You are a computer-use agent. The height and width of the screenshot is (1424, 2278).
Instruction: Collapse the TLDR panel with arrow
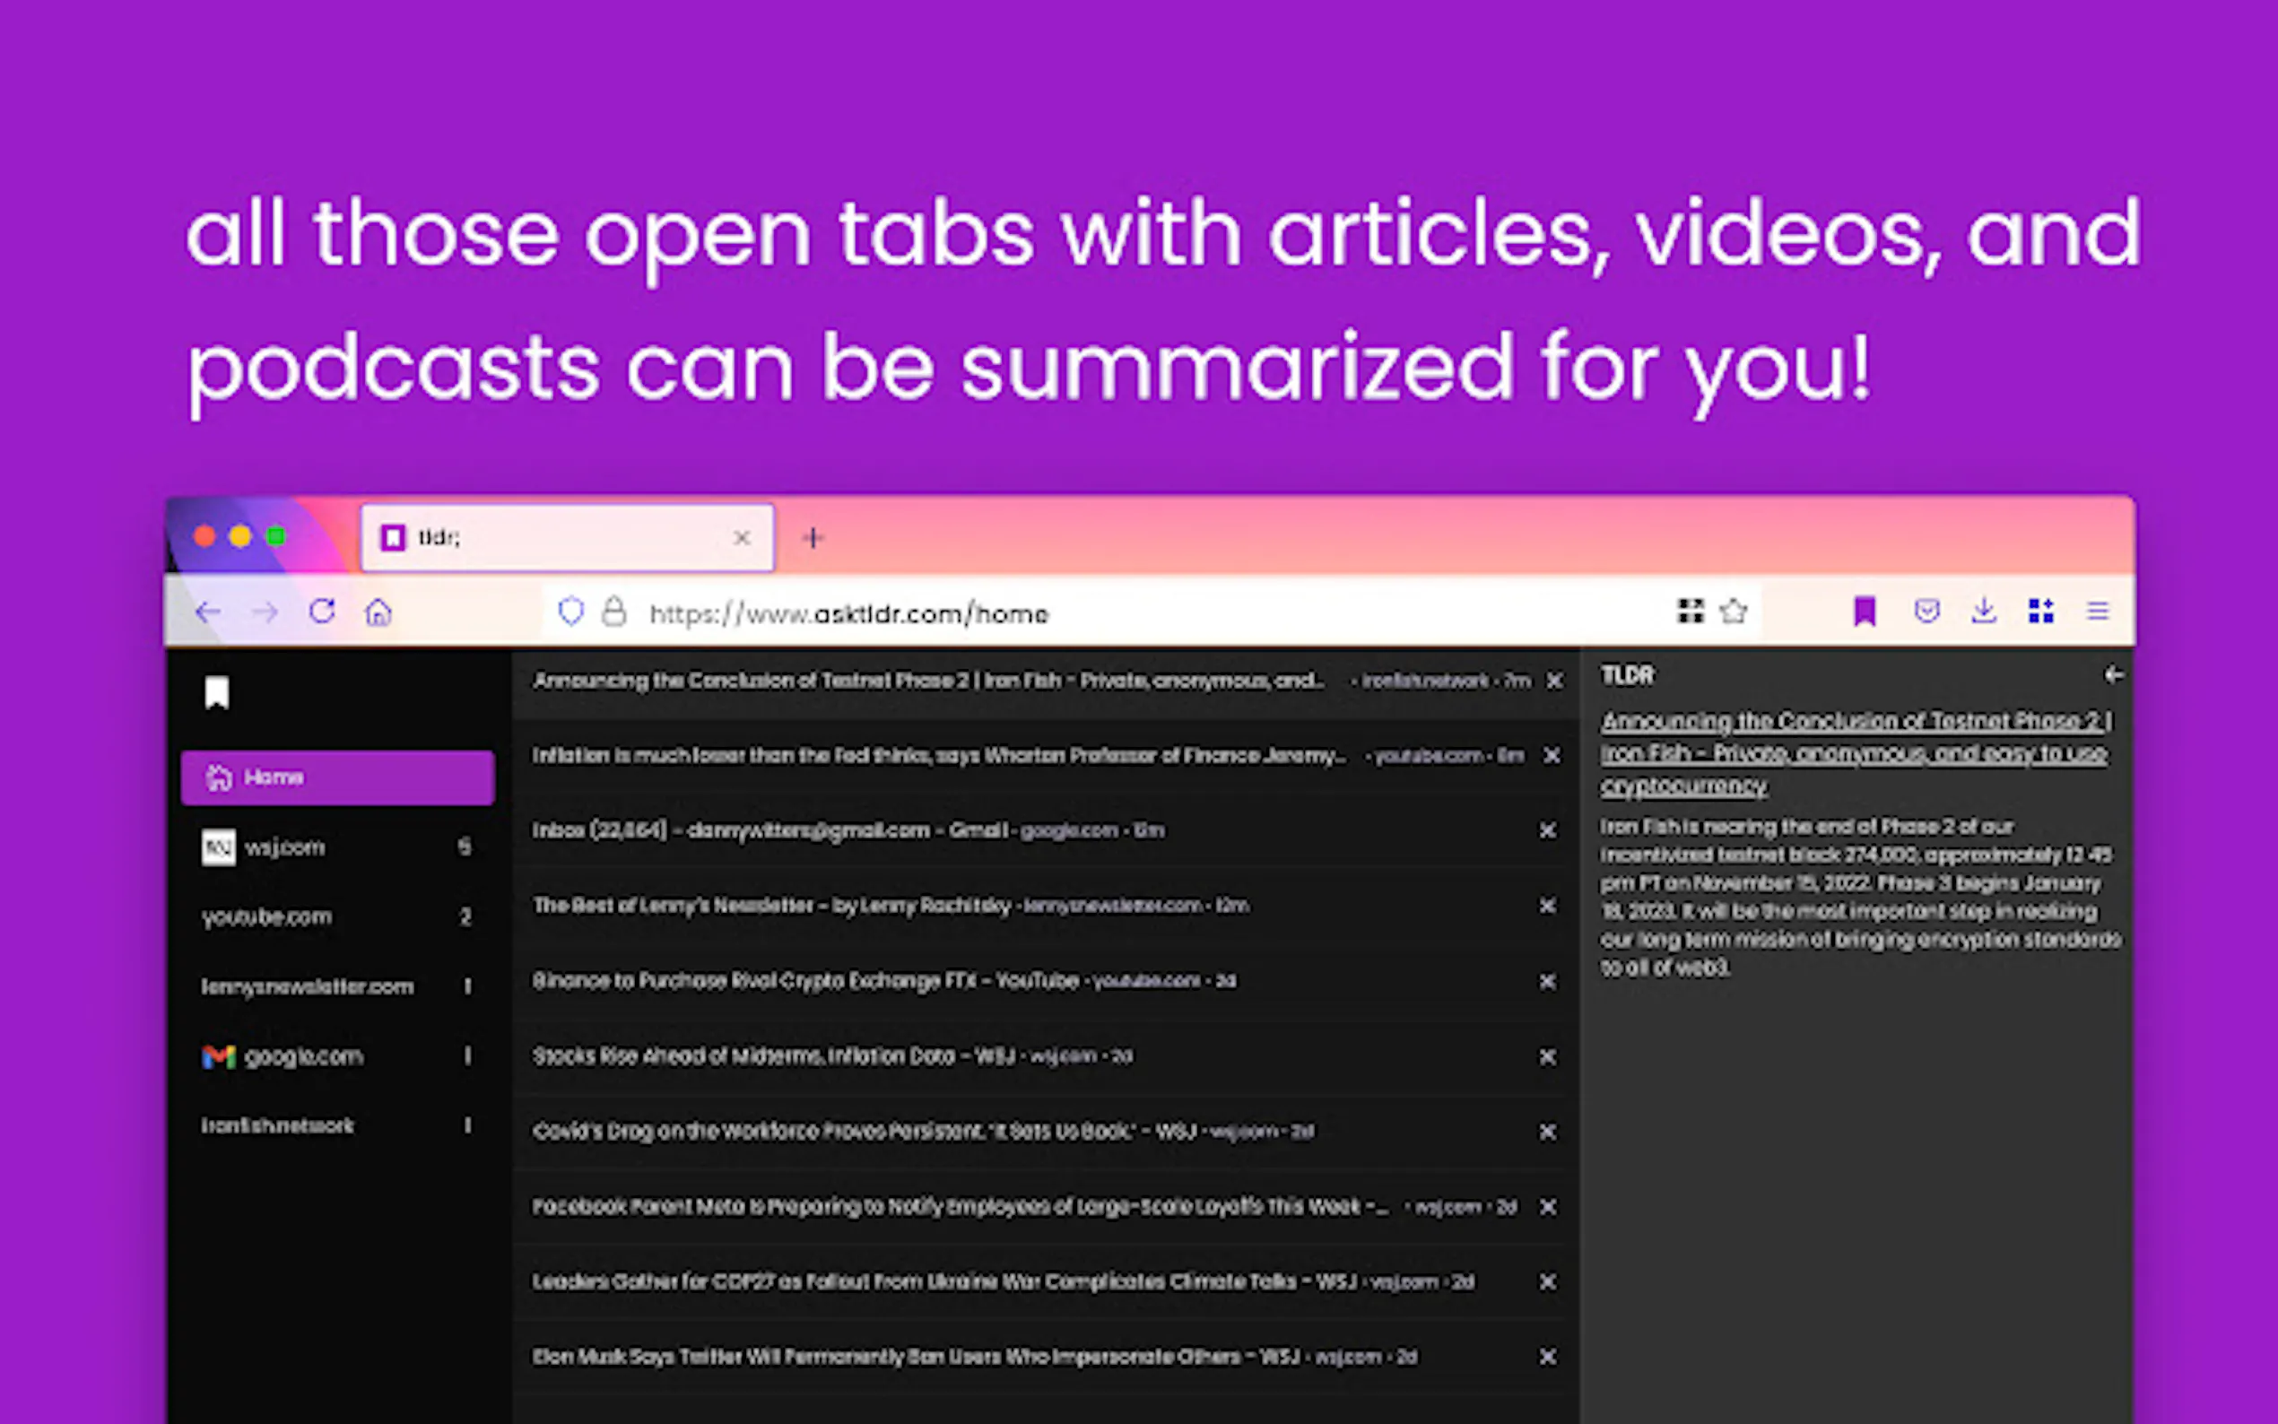coord(2113,675)
